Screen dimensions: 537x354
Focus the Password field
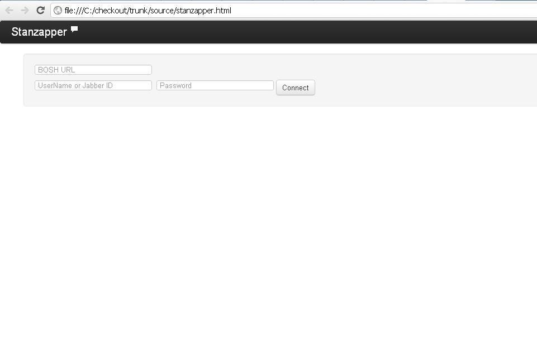point(215,85)
